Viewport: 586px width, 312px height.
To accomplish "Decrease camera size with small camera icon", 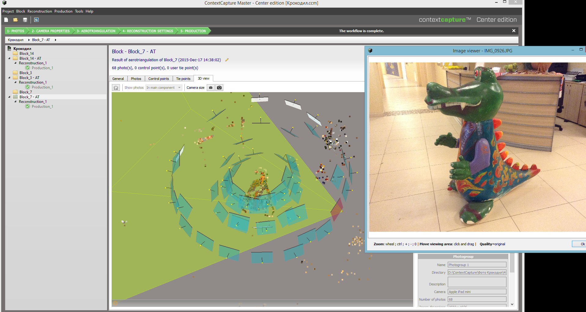I will pyautogui.click(x=211, y=88).
